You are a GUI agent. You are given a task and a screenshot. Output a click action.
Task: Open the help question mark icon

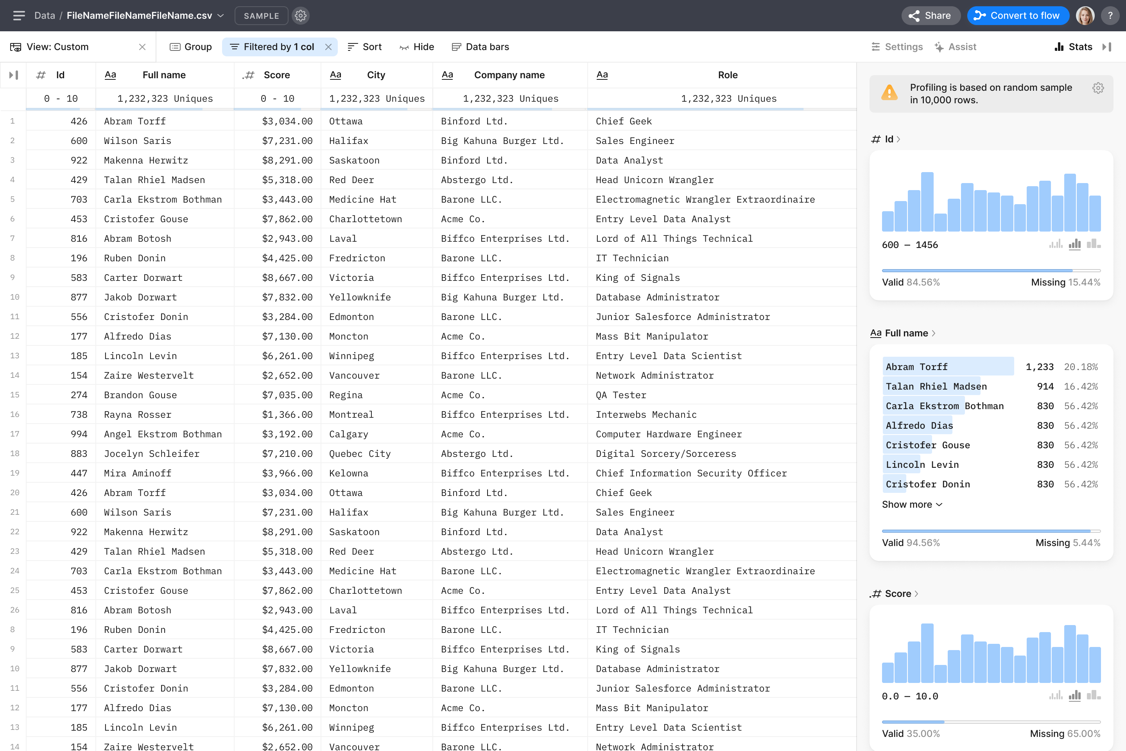click(x=1110, y=16)
